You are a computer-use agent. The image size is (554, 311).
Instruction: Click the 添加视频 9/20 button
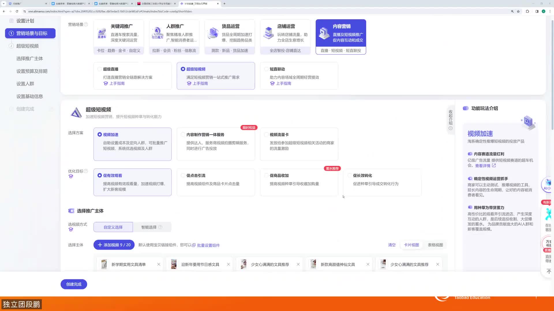[114, 245]
